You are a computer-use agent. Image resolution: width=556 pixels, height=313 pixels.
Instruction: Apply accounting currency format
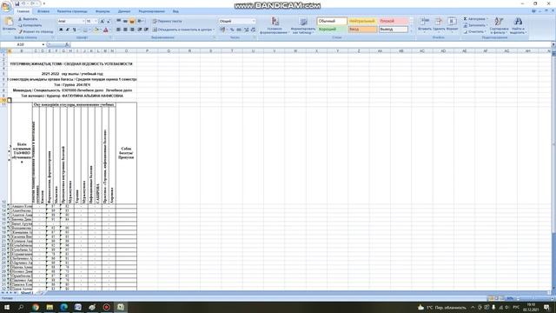click(x=223, y=30)
